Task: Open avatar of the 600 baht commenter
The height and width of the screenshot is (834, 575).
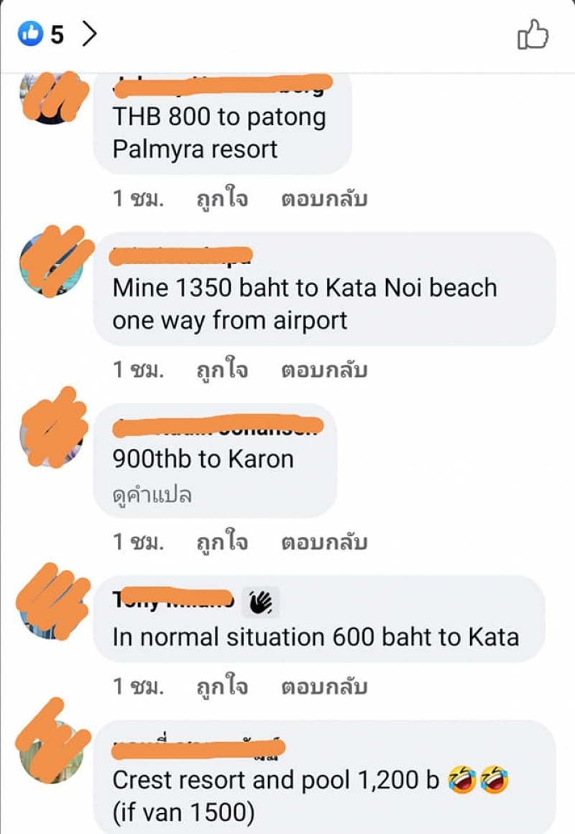Action: tap(52, 607)
